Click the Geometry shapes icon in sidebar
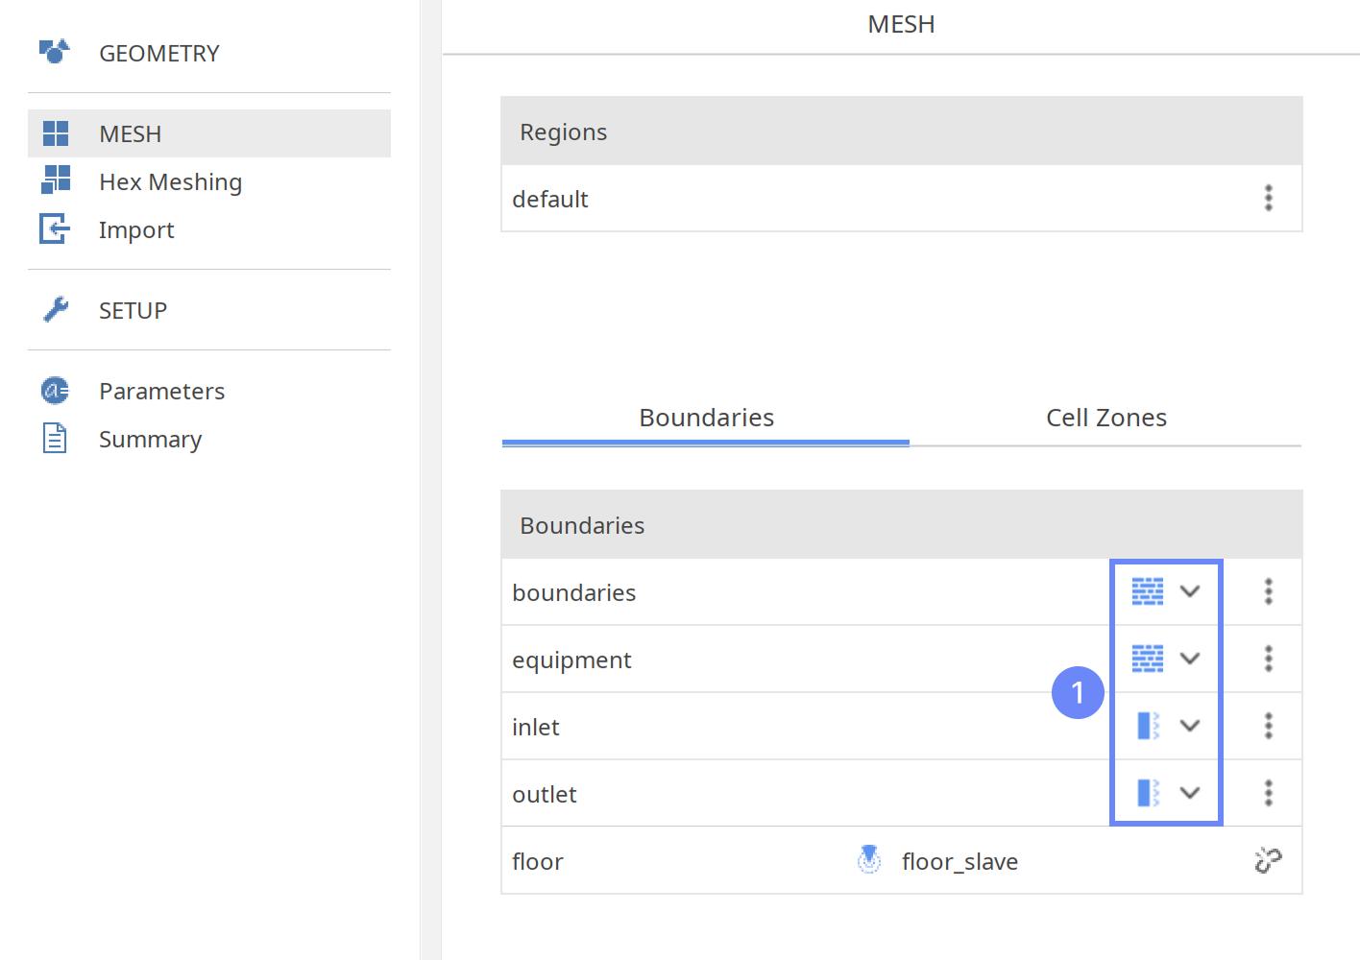 [55, 52]
